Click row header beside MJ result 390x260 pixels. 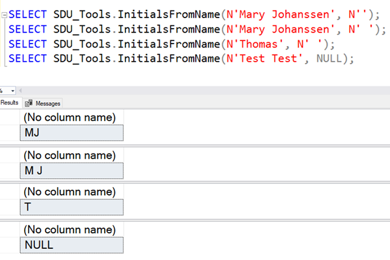coord(10,133)
